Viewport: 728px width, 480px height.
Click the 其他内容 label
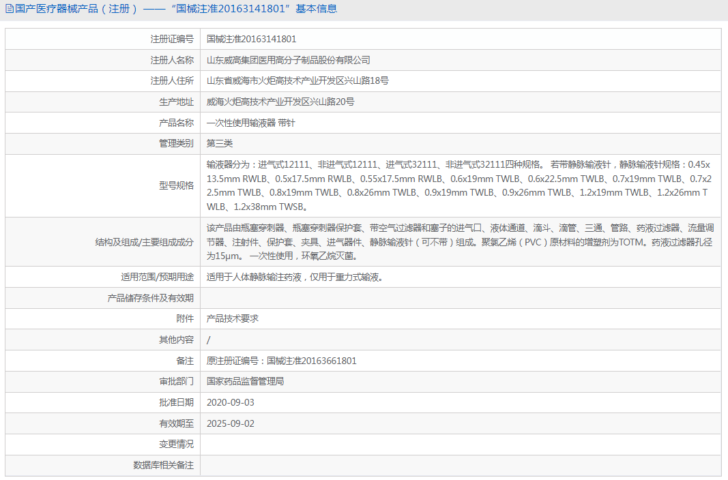click(177, 340)
